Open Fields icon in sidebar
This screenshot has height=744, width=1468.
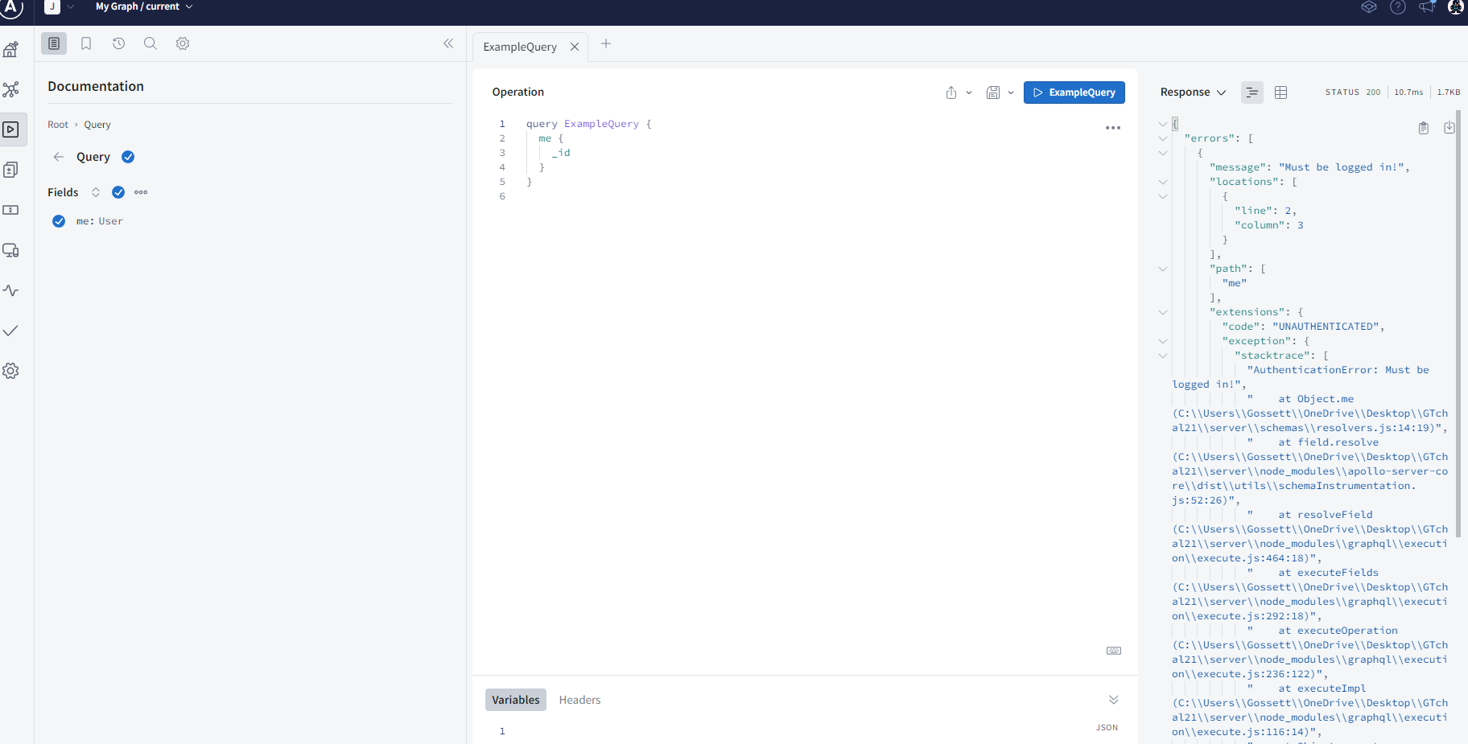click(x=11, y=210)
